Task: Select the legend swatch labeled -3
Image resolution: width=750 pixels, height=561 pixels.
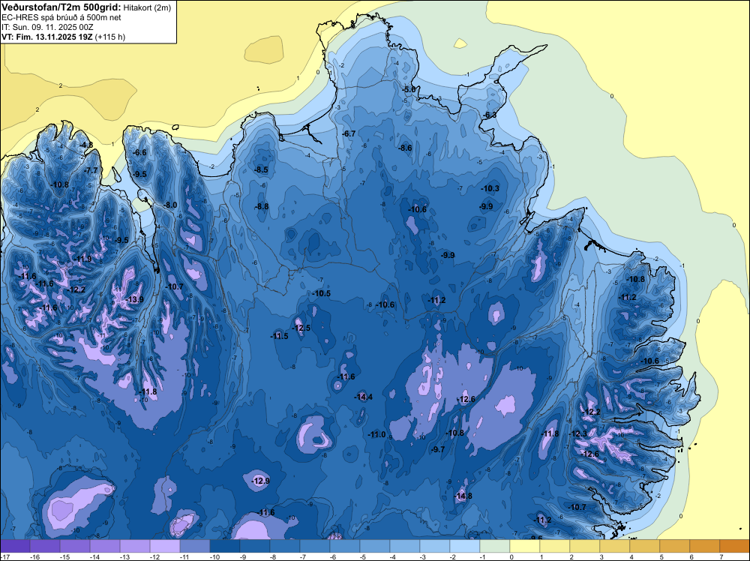Action: click(x=435, y=546)
